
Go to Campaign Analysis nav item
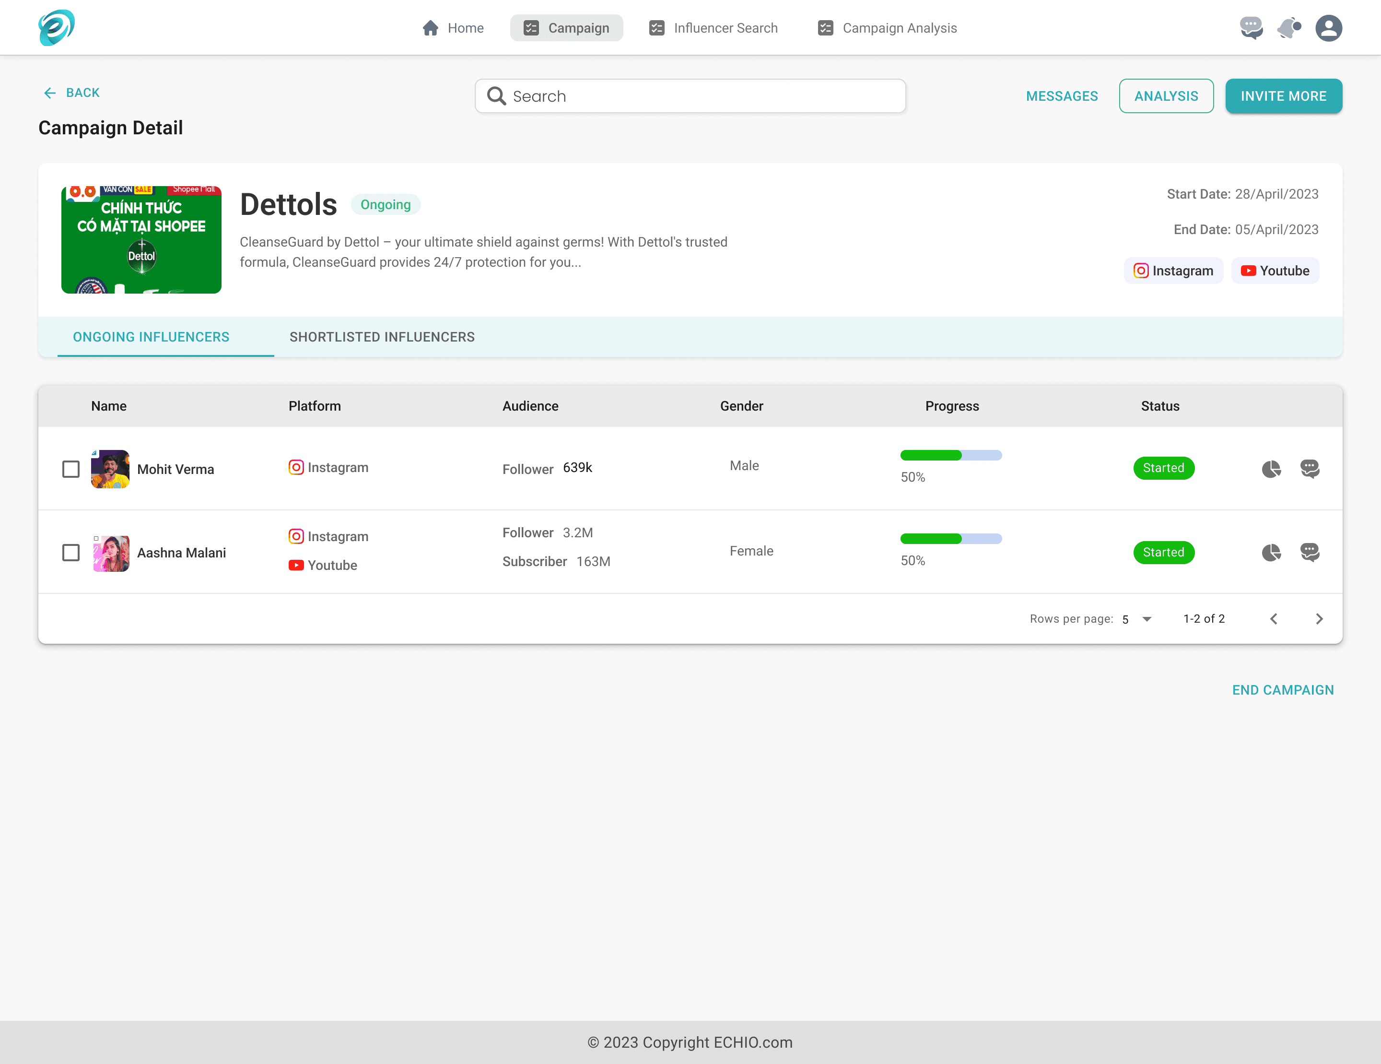[x=887, y=28]
